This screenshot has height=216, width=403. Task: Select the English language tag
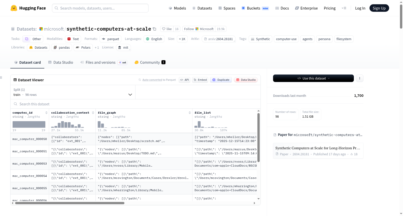coord(154,39)
